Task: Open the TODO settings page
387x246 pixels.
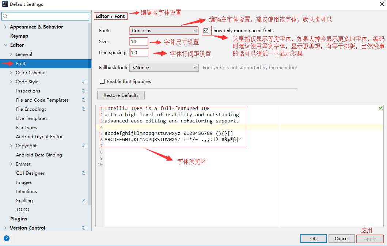Action: tap(22, 210)
